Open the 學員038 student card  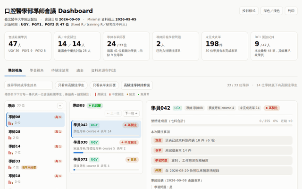(x=106, y=146)
